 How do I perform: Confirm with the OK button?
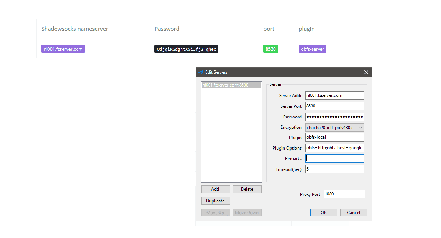pos(324,213)
